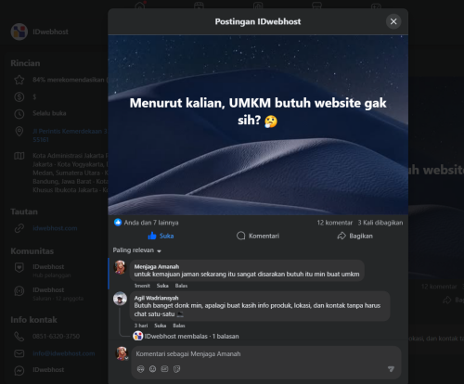Switch commenting profile via avatar beside comment box
This screenshot has height=384, width=464.
(x=122, y=353)
